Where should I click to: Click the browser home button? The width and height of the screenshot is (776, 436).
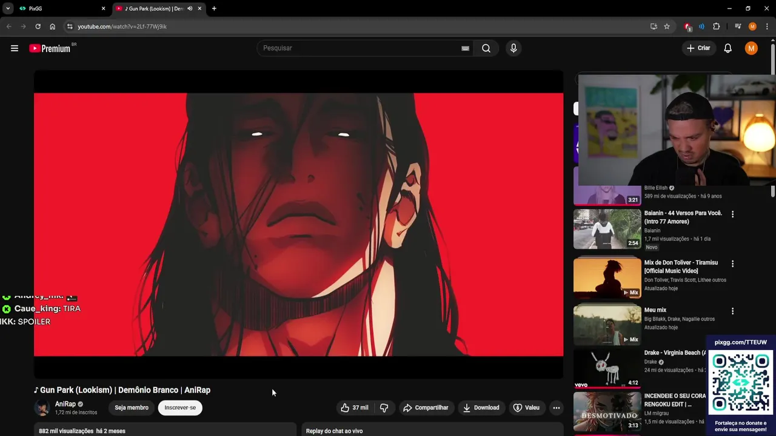point(52,27)
